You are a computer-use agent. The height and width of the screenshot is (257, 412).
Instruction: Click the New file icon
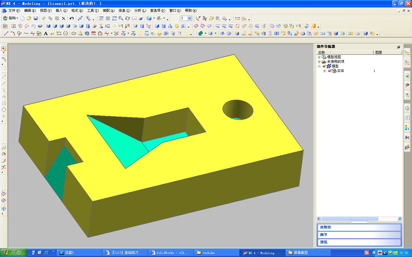pyautogui.click(x=22, y=18)
